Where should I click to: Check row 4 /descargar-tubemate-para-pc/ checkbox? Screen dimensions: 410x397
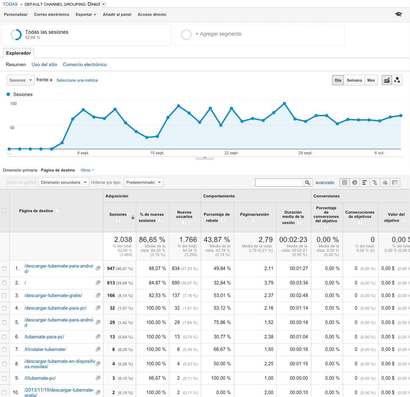tap(4, 308)
